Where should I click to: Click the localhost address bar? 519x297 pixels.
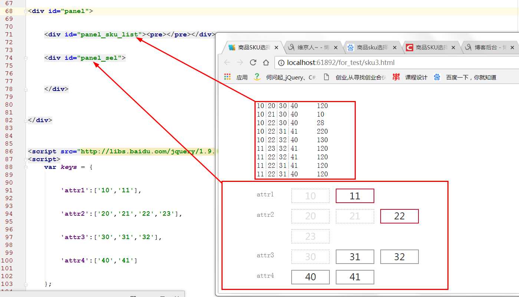click(x=397, y=63)
